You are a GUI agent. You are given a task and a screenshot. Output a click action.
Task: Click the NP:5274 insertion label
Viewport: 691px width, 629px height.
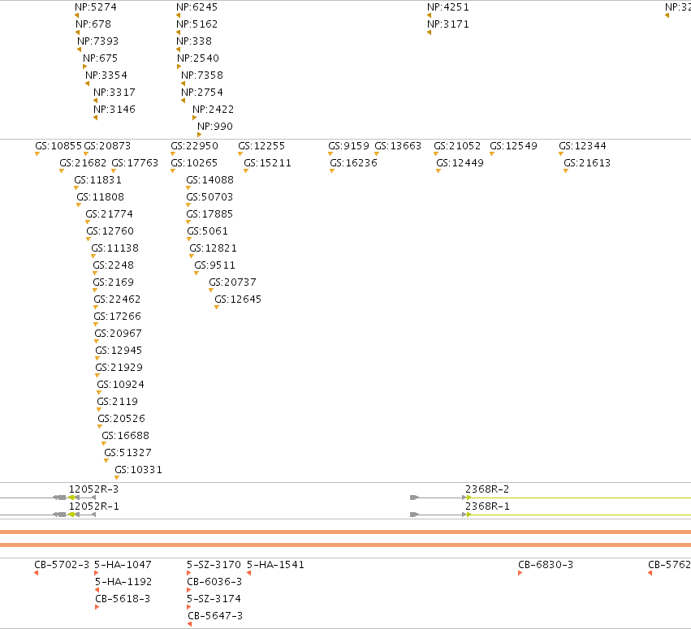(x=96, y=7)
